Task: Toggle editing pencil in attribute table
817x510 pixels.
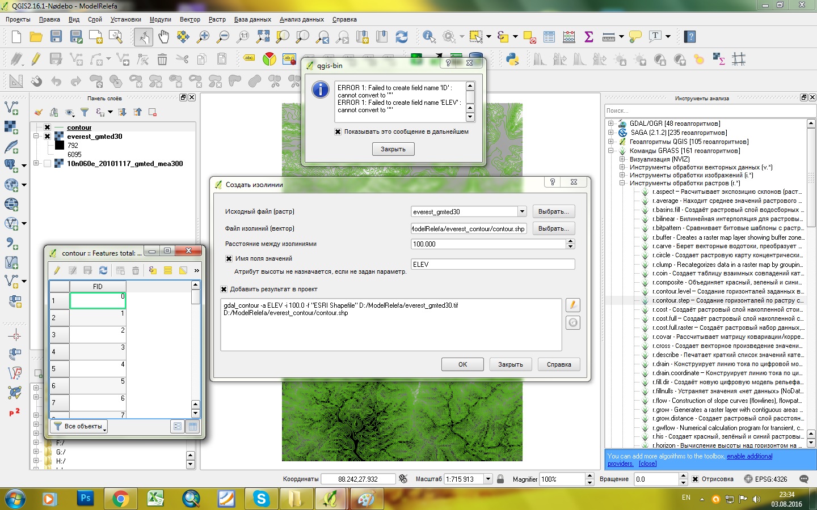Action: (x=57, y=270)
